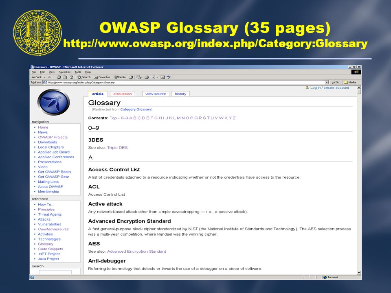Open the Favorites pane from toolbar
The height and width of the screenshot is (293, 391).
[x=102, y=77]
